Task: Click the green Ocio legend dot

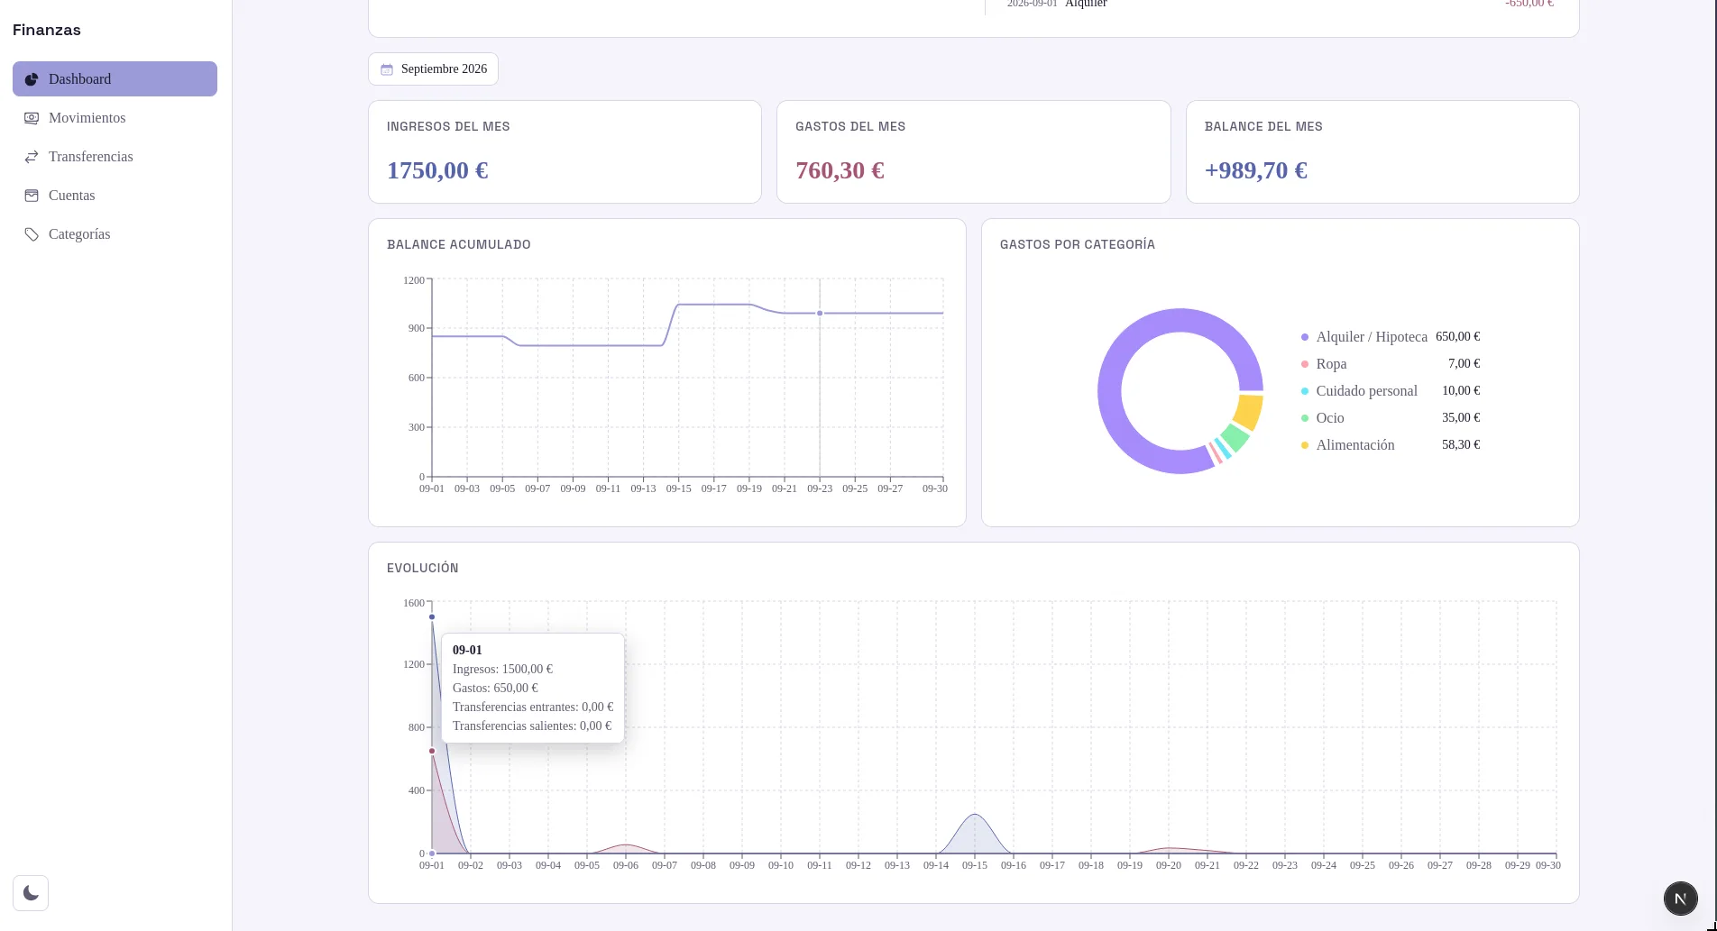Action: (1305, 418)
